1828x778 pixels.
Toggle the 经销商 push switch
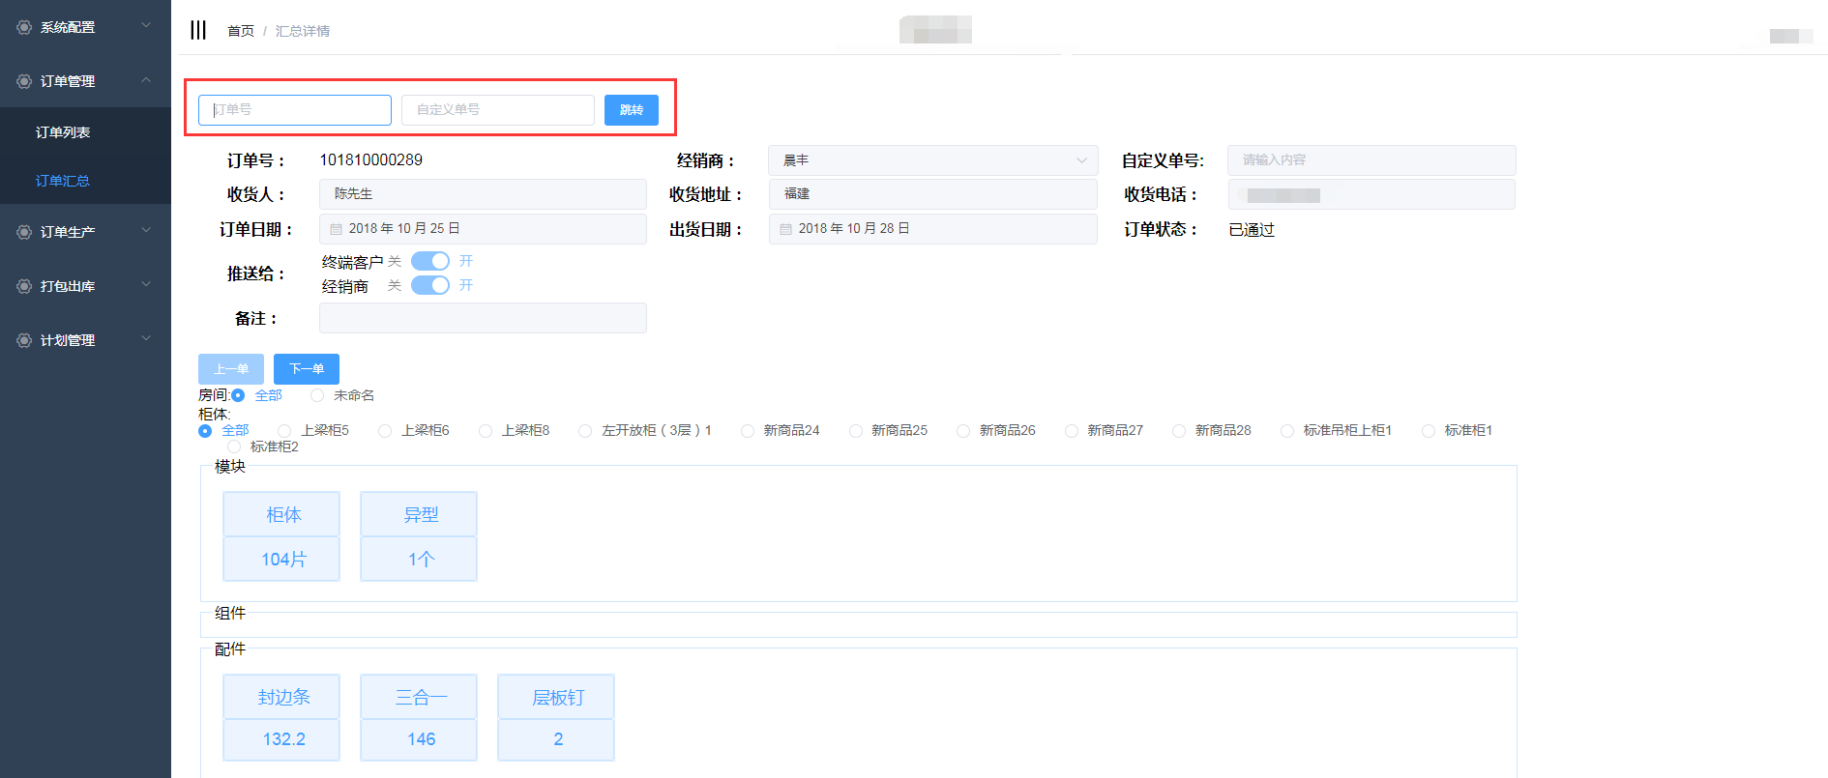pos(430,285)
